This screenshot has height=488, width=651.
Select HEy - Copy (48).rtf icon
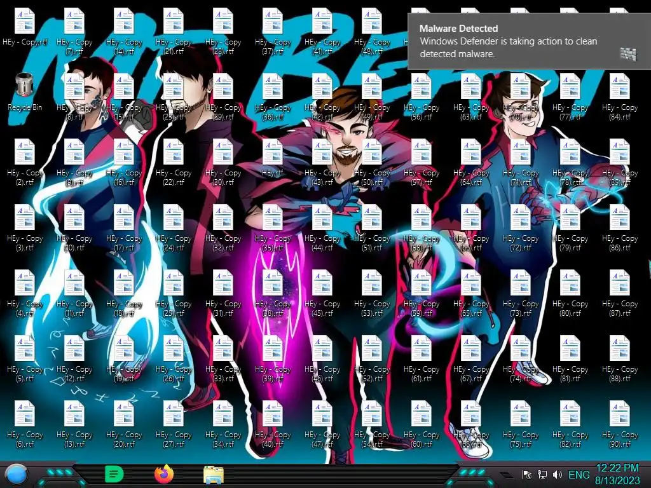(371, 21)
